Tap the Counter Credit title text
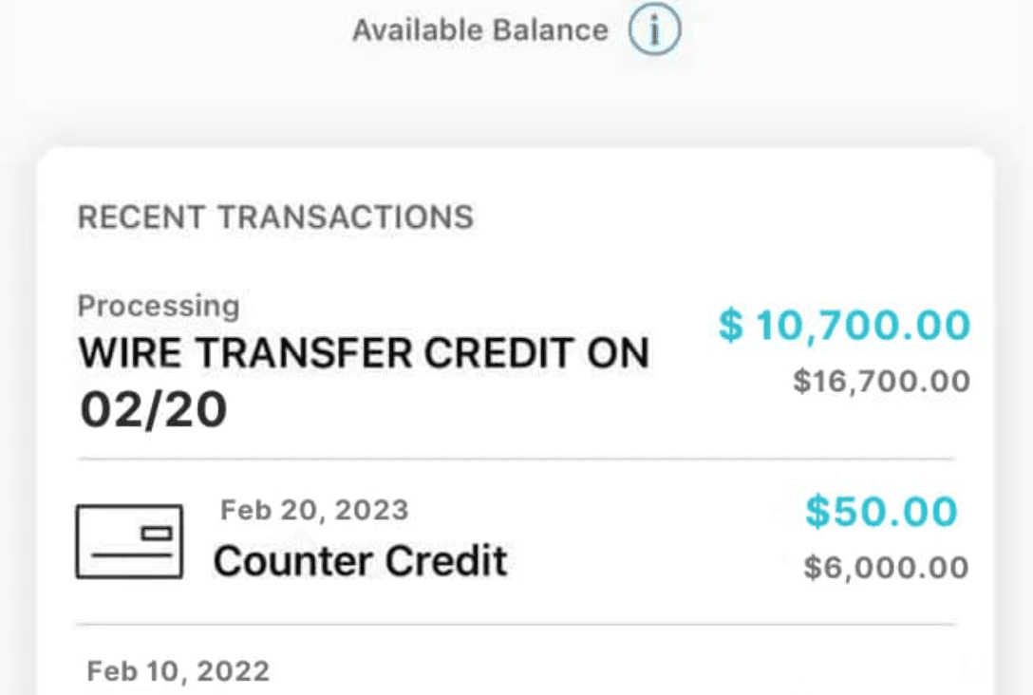The image size is (1033, 695). [x=361, y=561]
